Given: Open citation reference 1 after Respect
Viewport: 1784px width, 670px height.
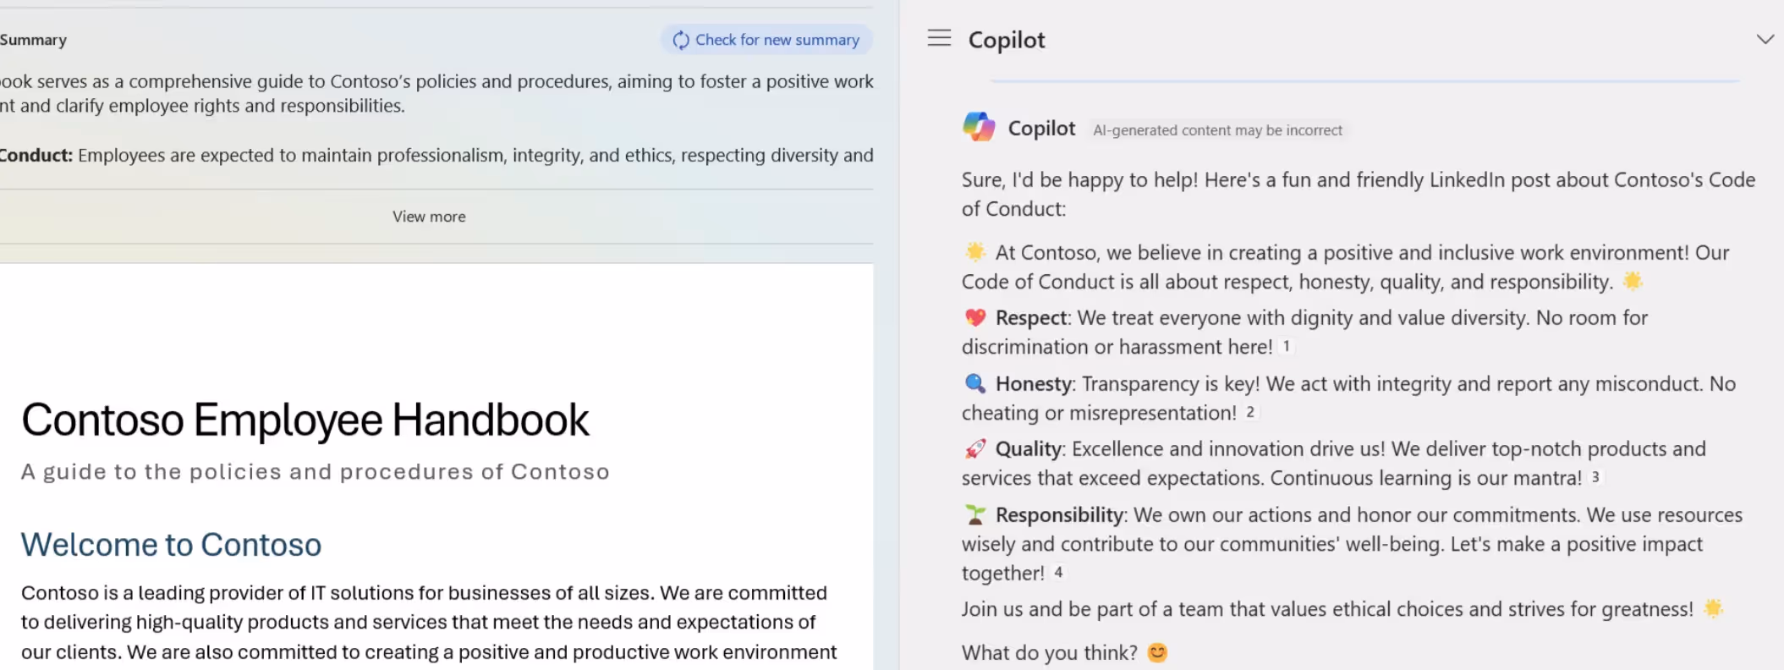Looking at the screenshot, I should pyautogui.click(x=1287, y=346).
